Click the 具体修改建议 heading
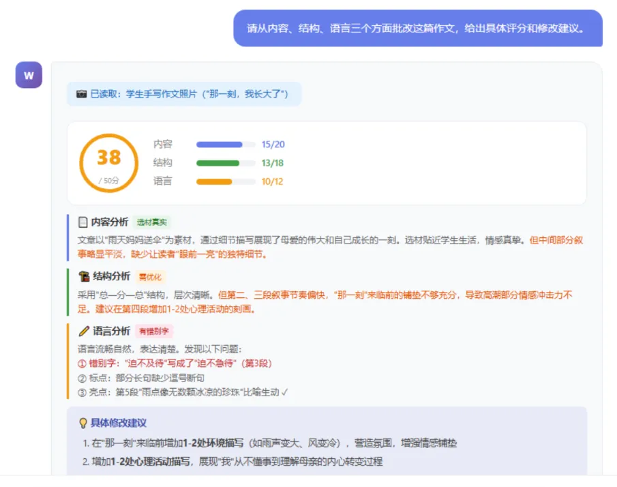The height and width of the screenshot is (487, 617). click(x=119, y=423)
